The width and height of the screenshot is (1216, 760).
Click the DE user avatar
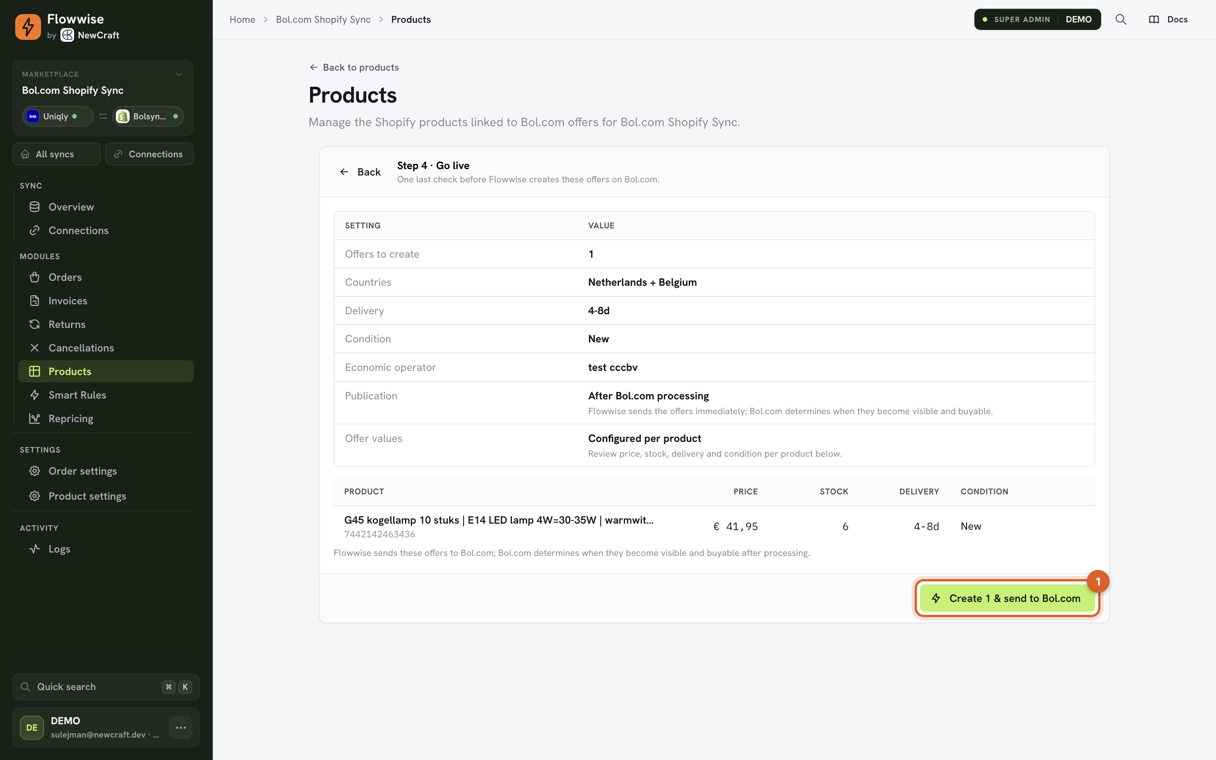coord(32,727)
